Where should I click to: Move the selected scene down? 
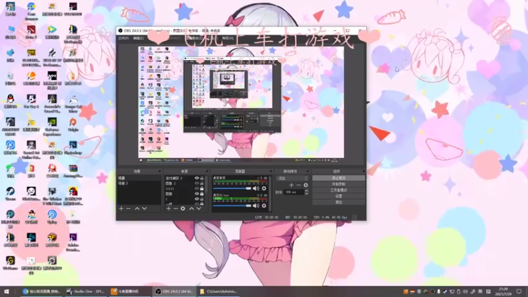tap(144, 209)
